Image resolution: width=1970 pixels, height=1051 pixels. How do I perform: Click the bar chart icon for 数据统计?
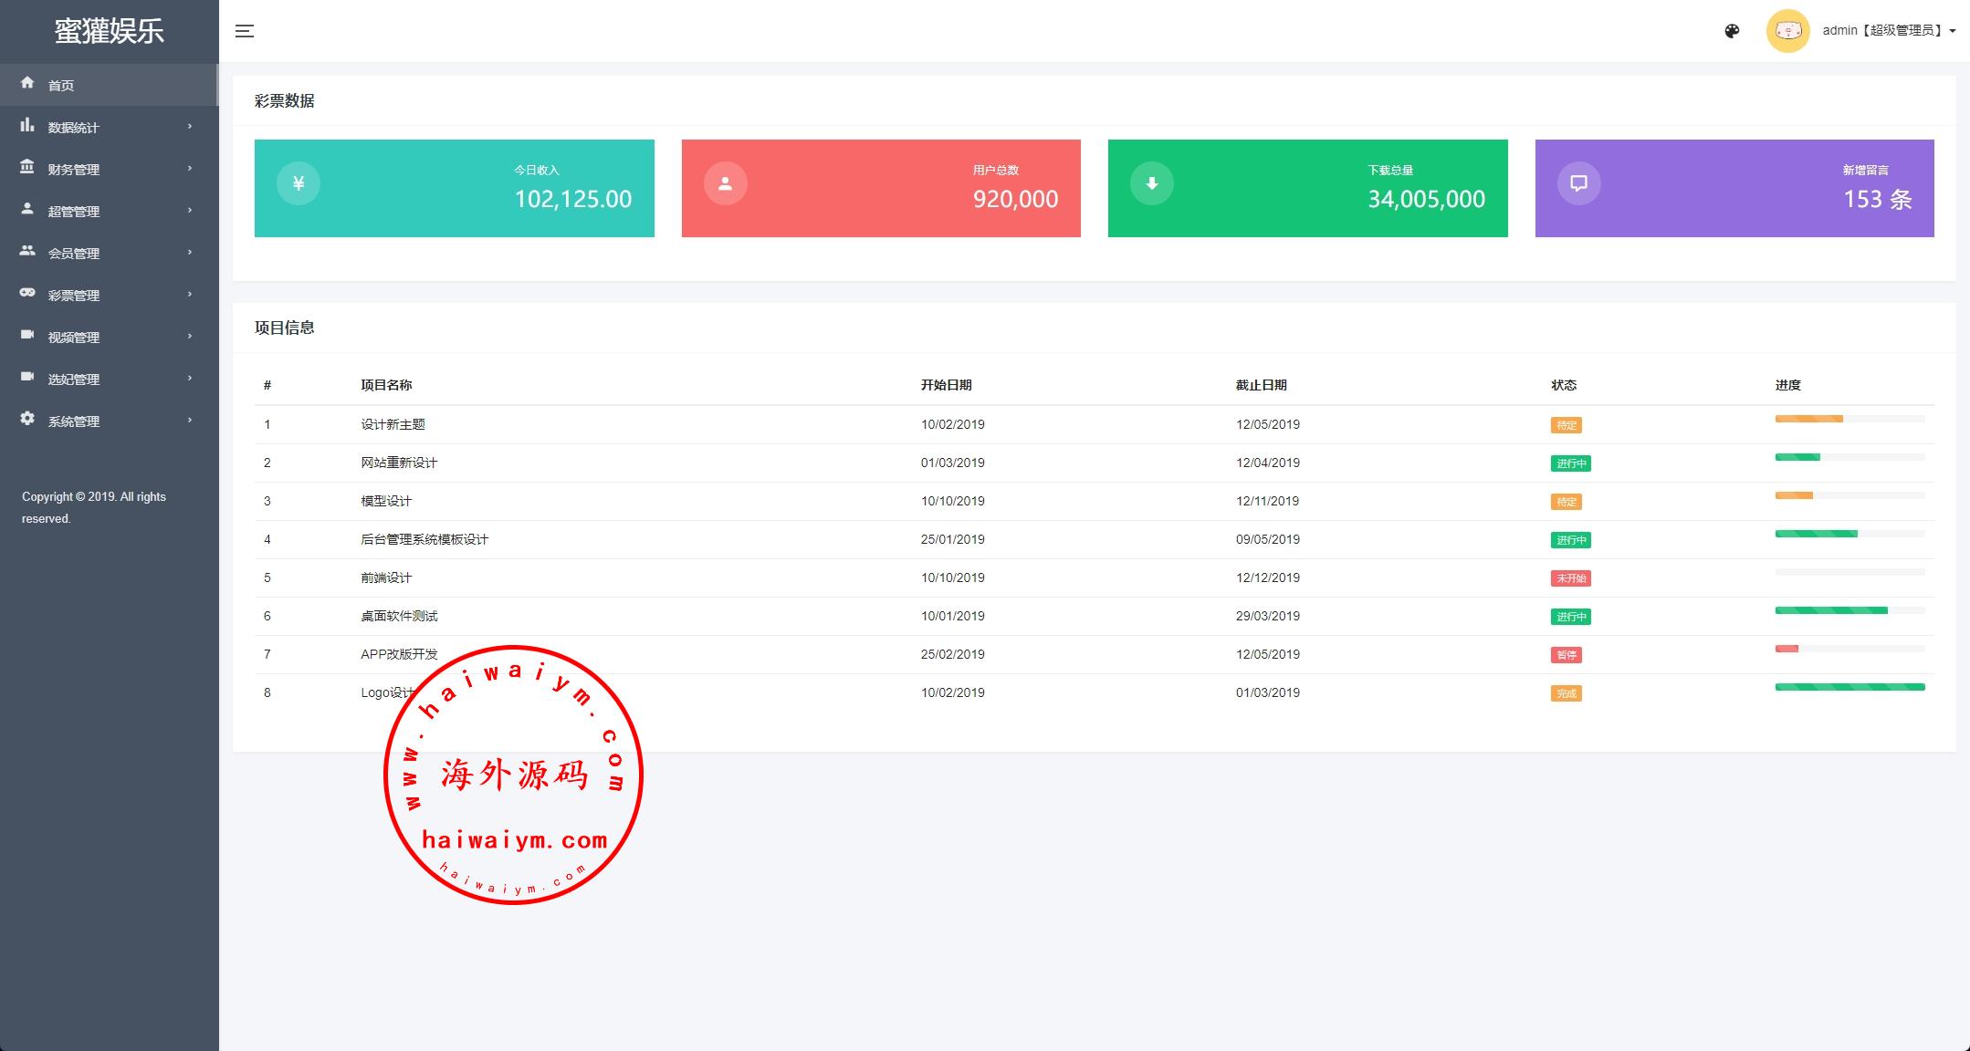tap(27, 125)
